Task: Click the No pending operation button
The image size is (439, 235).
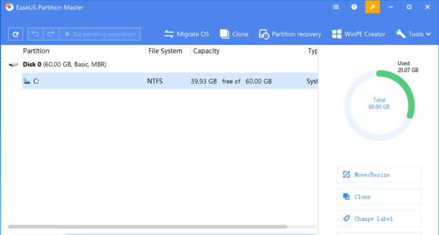Action: click(x=100, y=34)
